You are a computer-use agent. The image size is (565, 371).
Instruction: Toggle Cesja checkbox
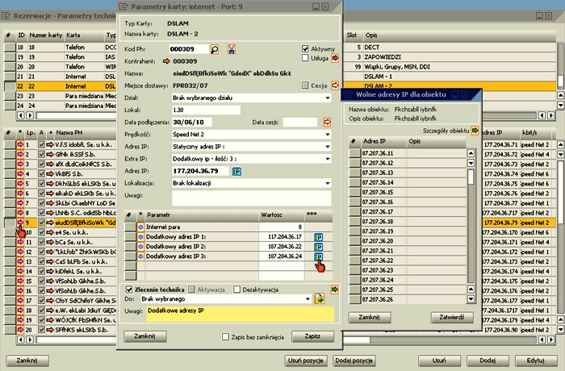coord(305,85)
